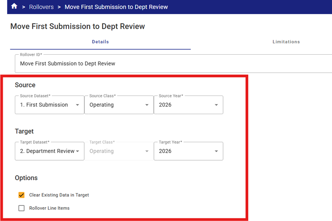Screen dimensions: 332x221
Task: Click into the Rollover ID text field
Action: pos(170,64)
